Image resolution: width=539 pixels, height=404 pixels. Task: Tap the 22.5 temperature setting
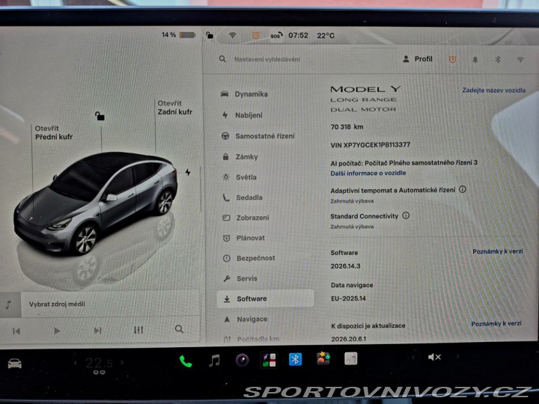[x=99, y=363]
